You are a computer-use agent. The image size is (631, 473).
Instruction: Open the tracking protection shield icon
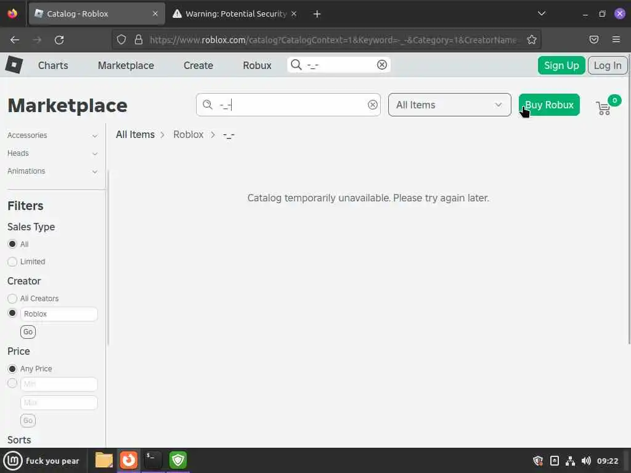(x=121, y=39)
